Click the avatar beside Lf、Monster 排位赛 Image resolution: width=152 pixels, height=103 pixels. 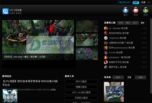coord(106,28)
